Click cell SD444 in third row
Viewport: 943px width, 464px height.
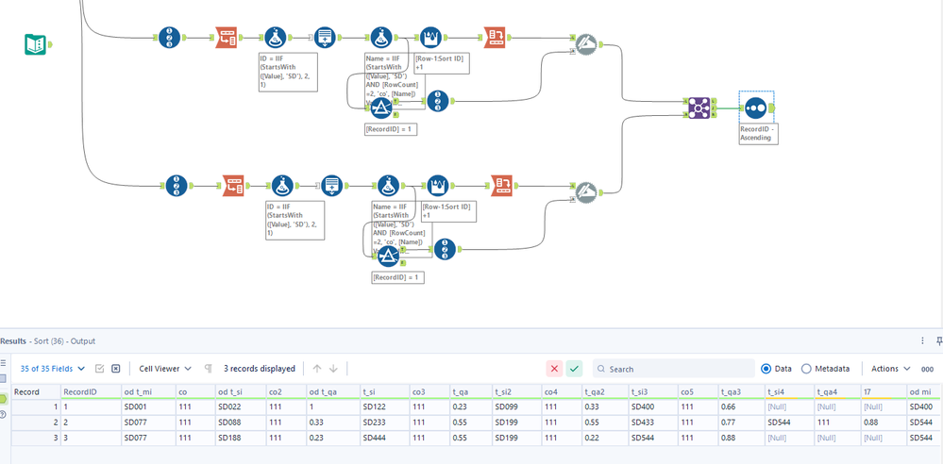pyautogui.click(x=385, y=437)
